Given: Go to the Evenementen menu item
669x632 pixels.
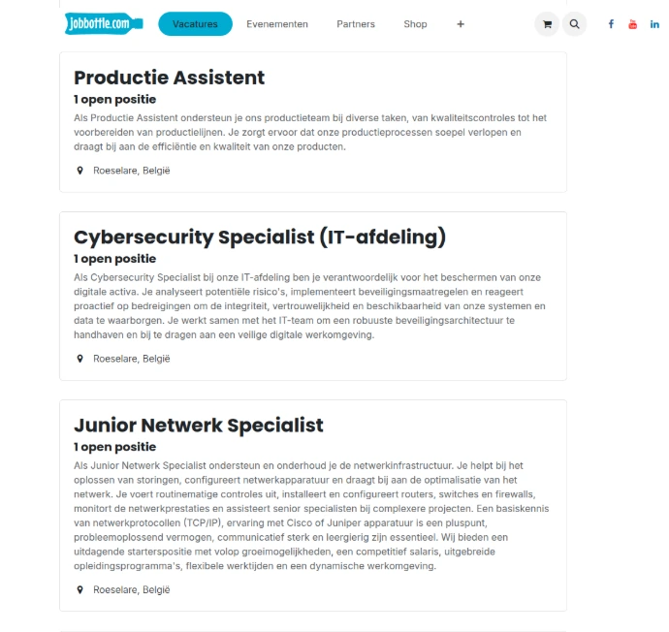Looking at the screenshot, I should (277, 24).
